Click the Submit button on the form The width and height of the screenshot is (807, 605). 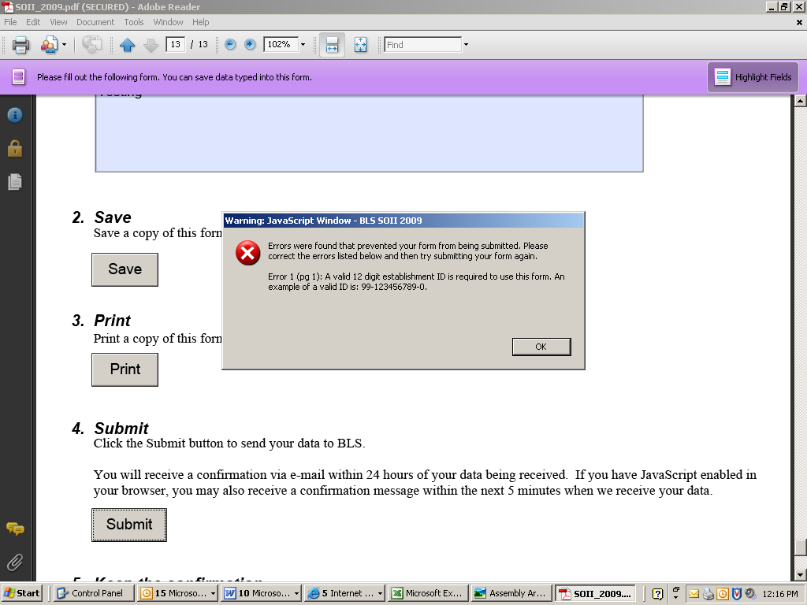pos(128,525)
